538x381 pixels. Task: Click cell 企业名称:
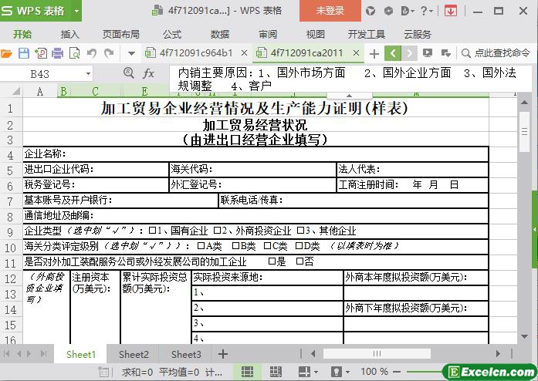255,154
